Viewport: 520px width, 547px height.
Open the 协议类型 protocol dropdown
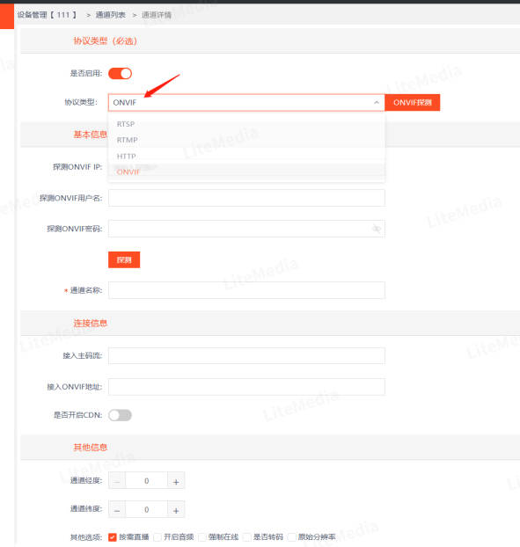coord(246,103)
